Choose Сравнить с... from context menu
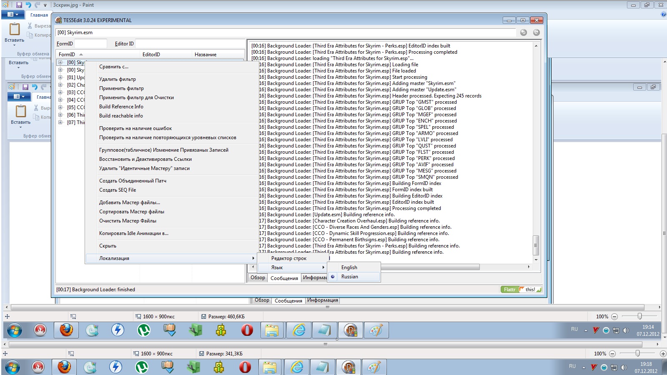The width and height of the screenshot is (667, 375). click(171, 67)
